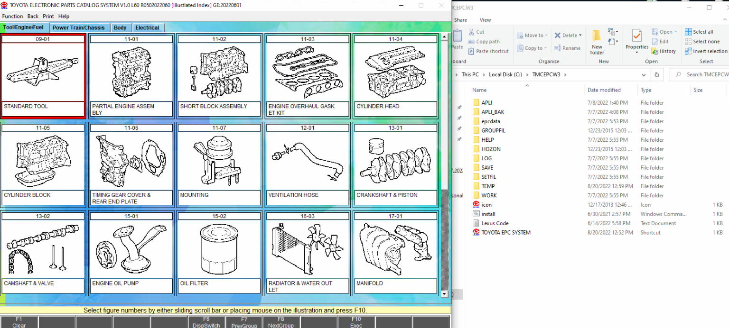This screenshot has height=328, width=729.
Task: Select the Lexus Code text document
Action: point(495,223)
